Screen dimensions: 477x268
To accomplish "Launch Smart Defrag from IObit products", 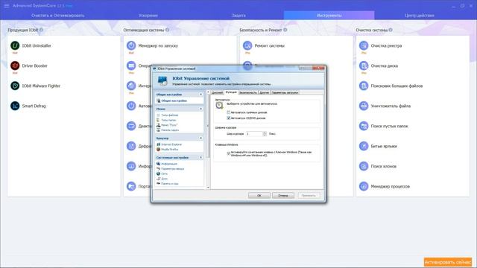I will 28,106.
